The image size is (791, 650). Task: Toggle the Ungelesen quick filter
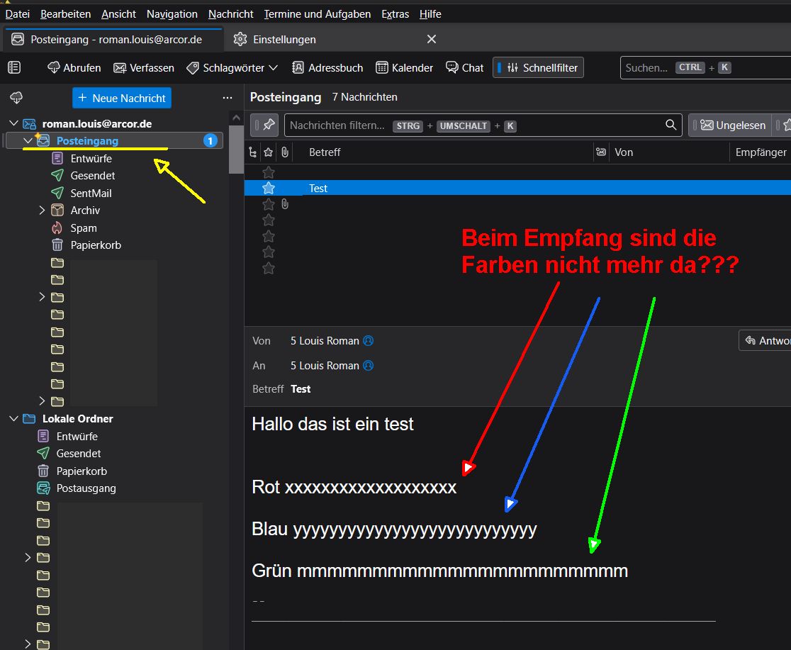coord(730,125)
